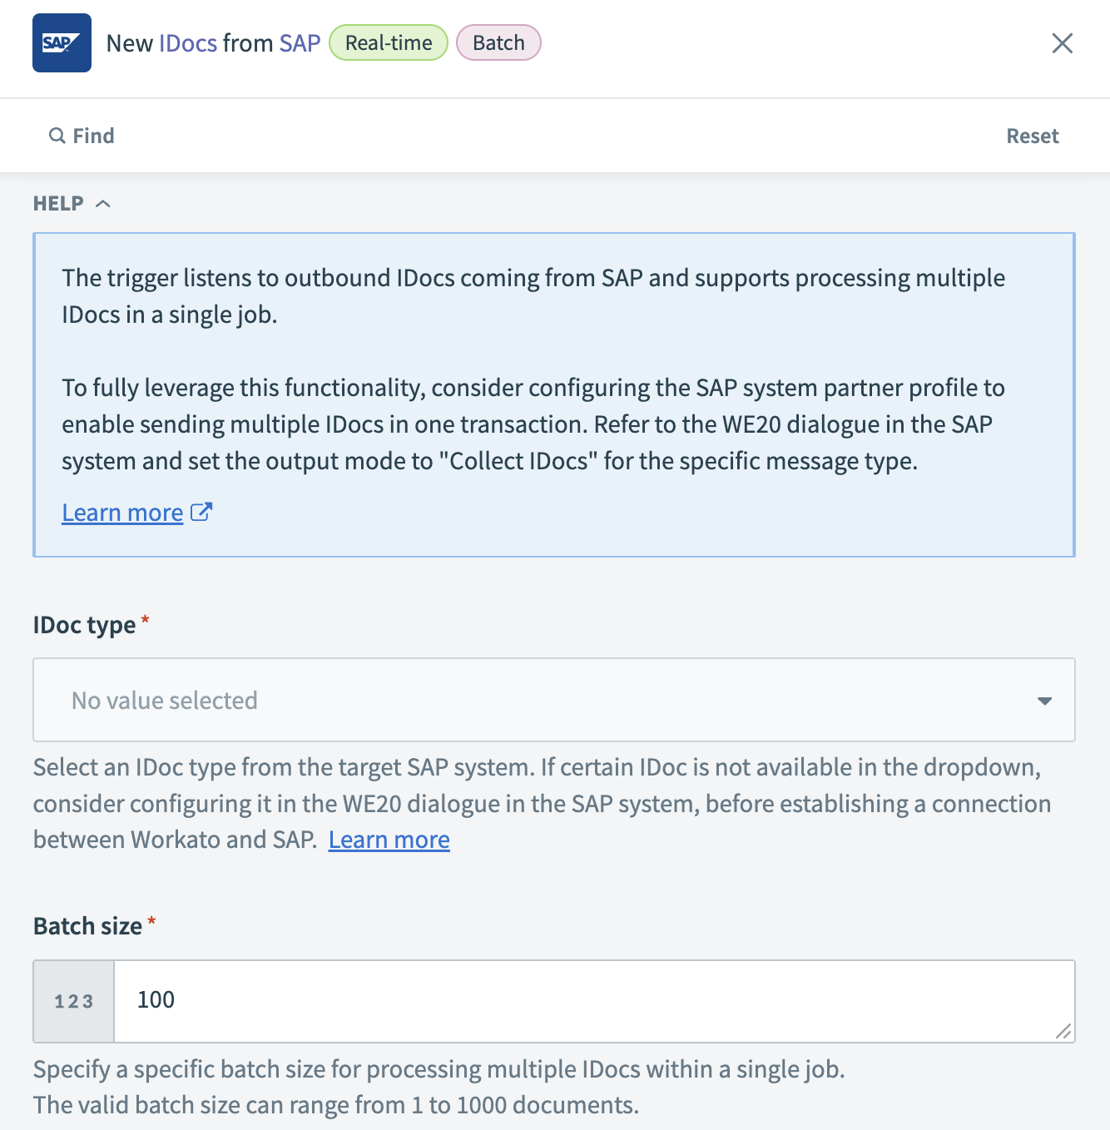Click the Find magnifying glass icon

(x=57, y=135)
